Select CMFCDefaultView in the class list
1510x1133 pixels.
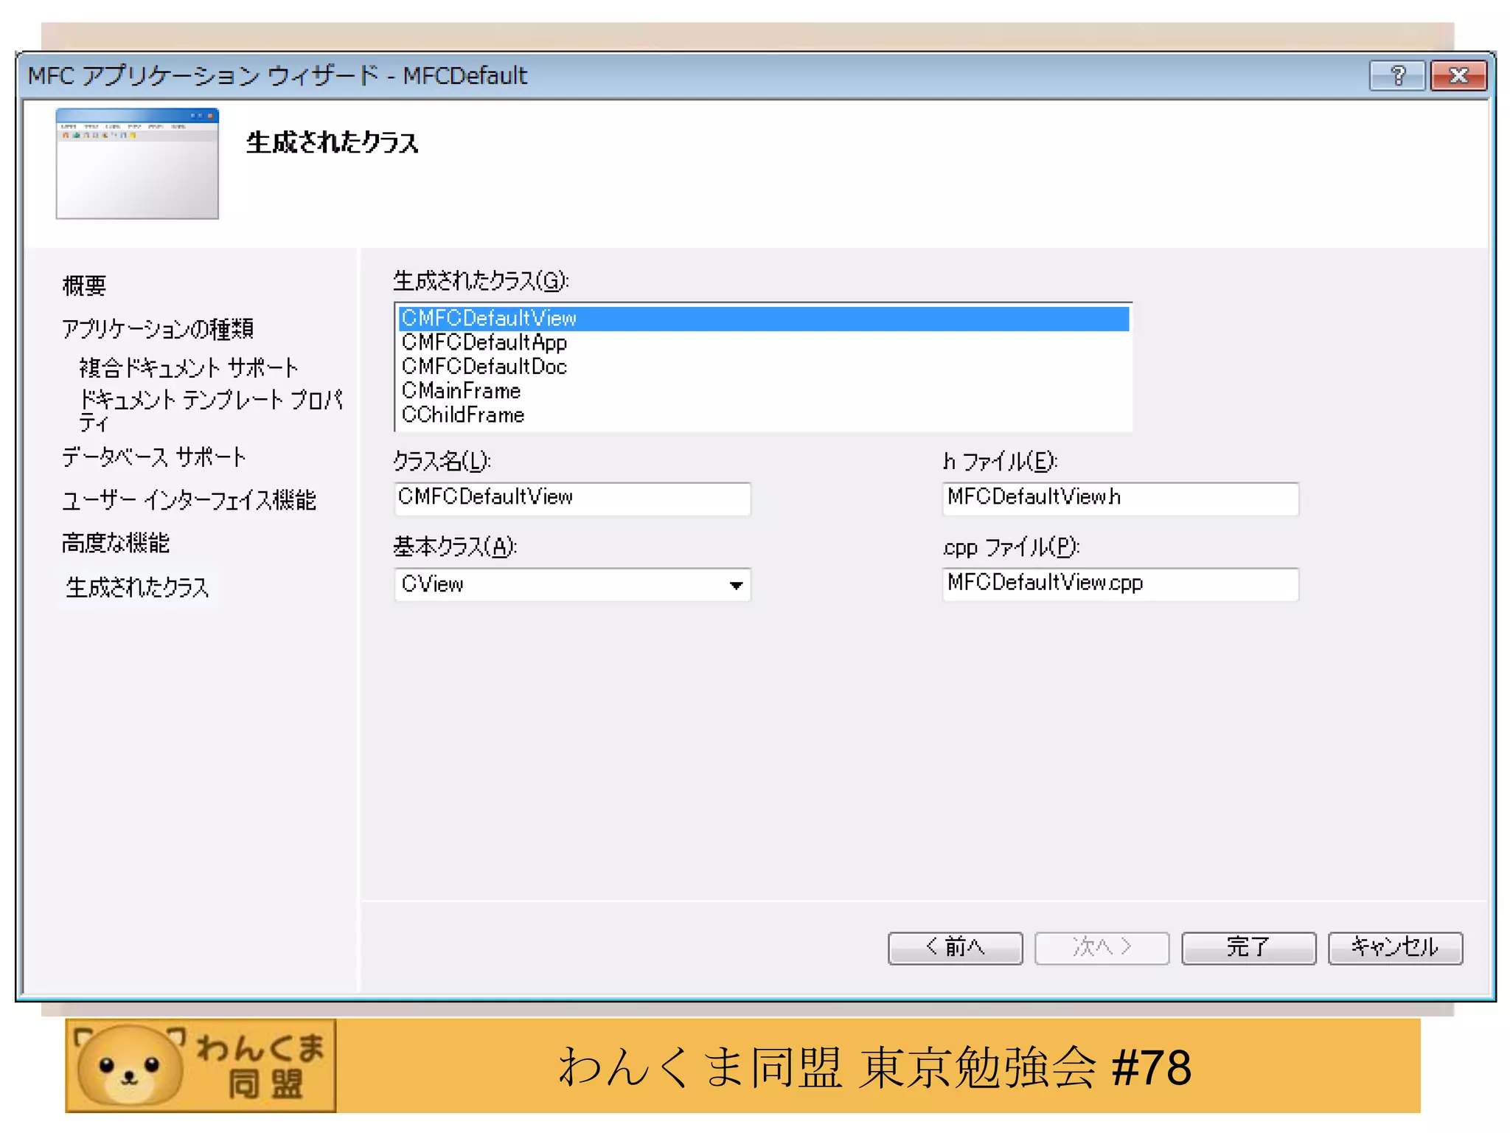(x=489, y=319)
